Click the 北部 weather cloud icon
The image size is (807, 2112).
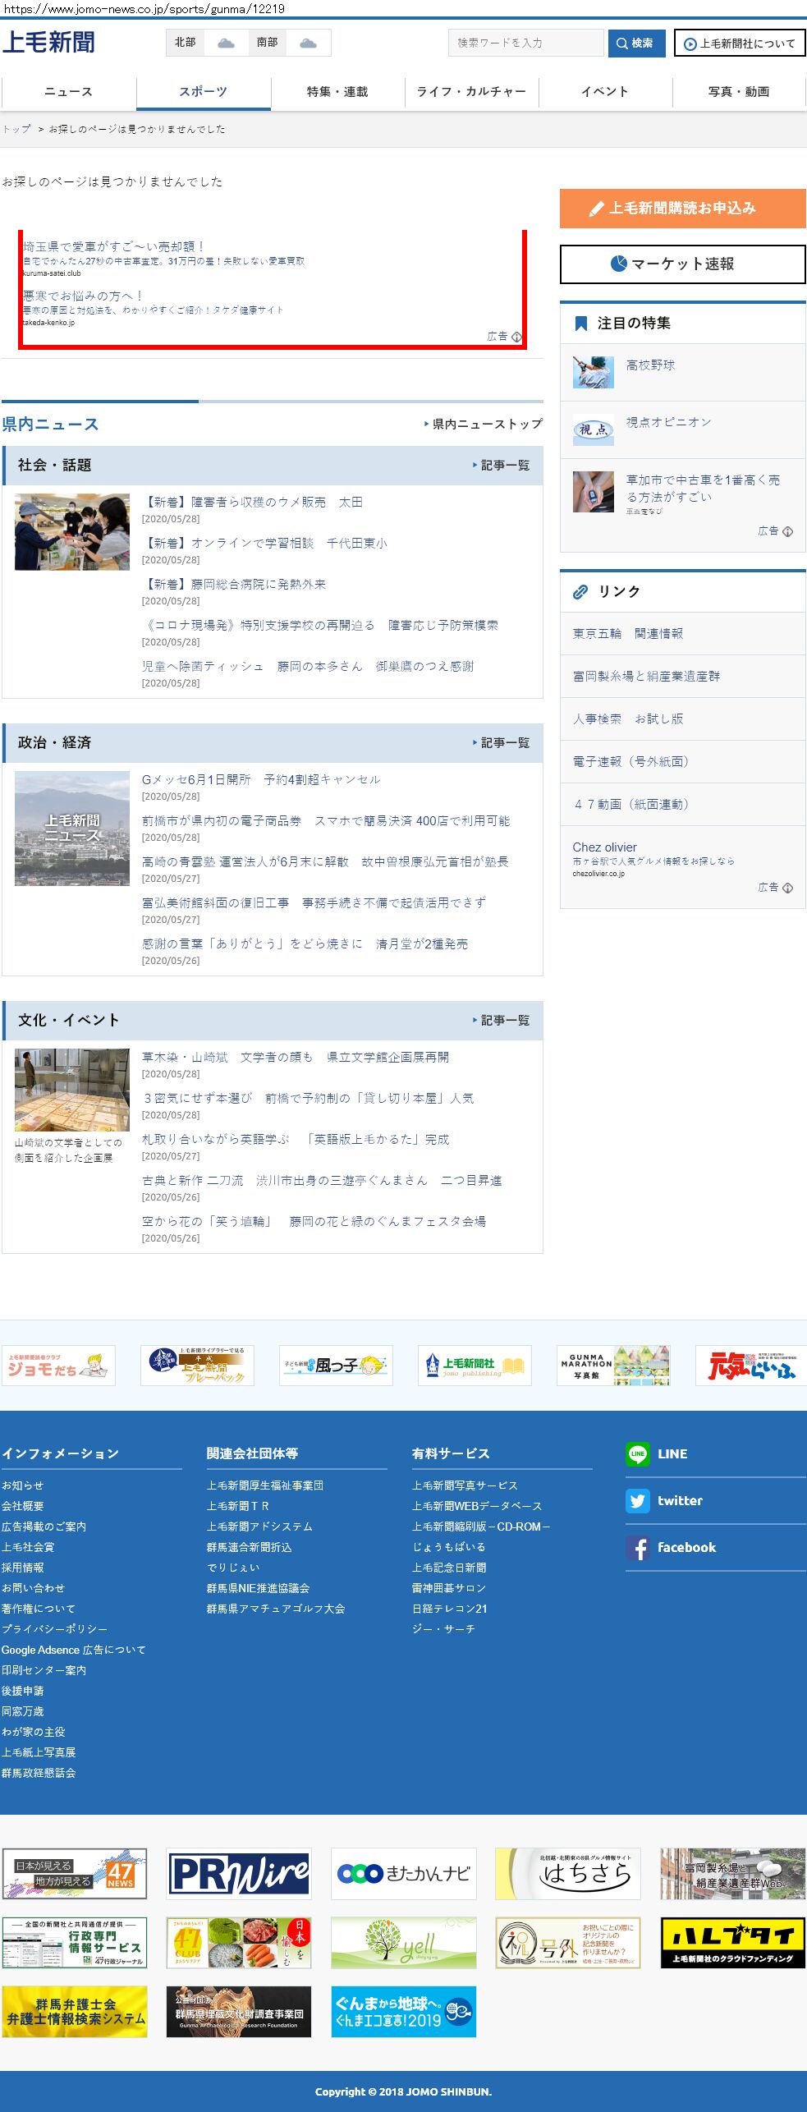226,43
